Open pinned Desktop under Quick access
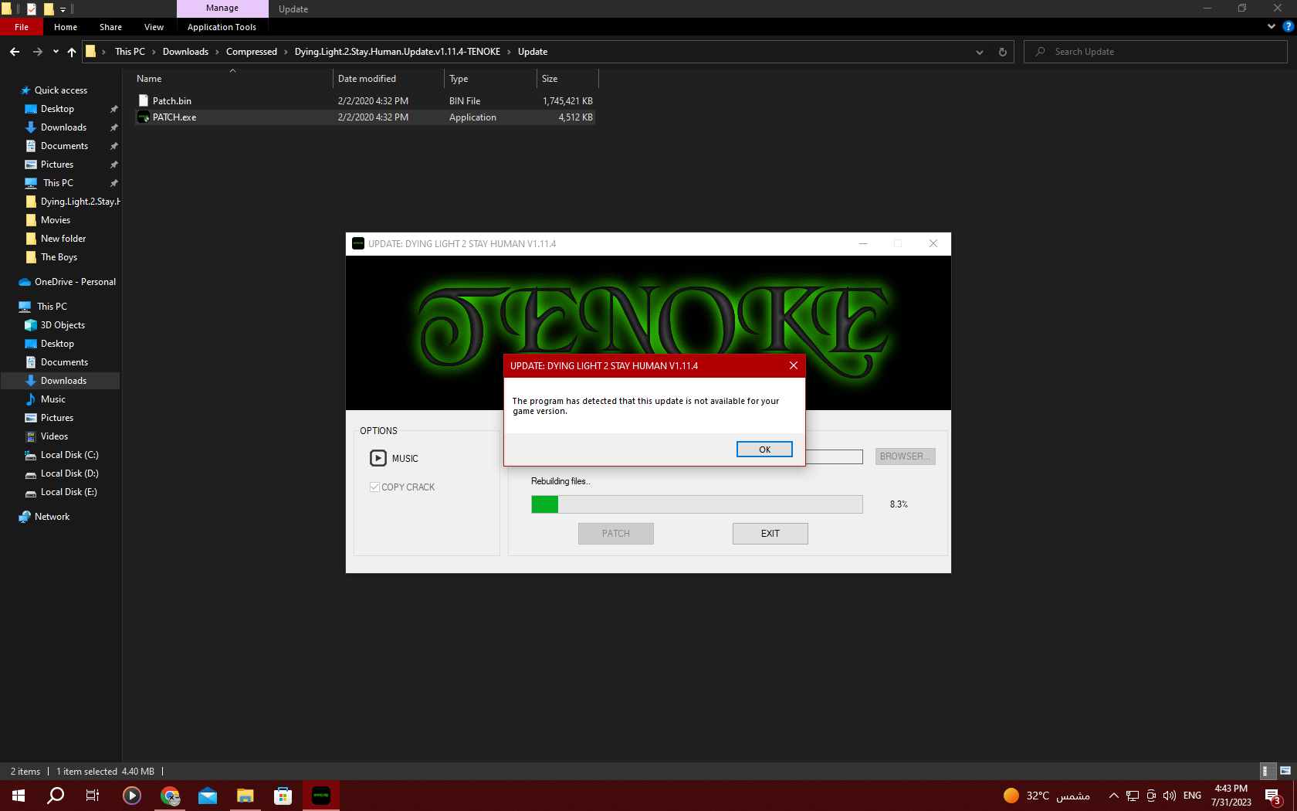The height and width of the screenshot is (811, 1297). pos(57,109)
